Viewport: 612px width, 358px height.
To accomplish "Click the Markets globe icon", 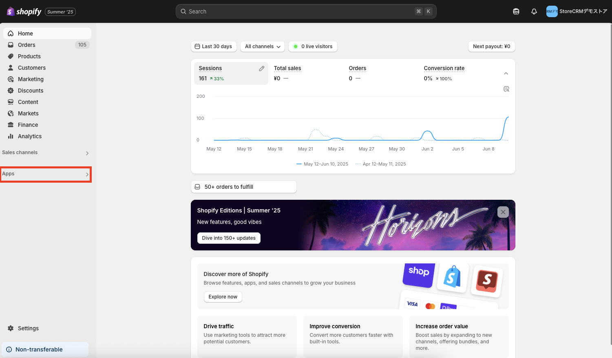I will click(11, 113).
